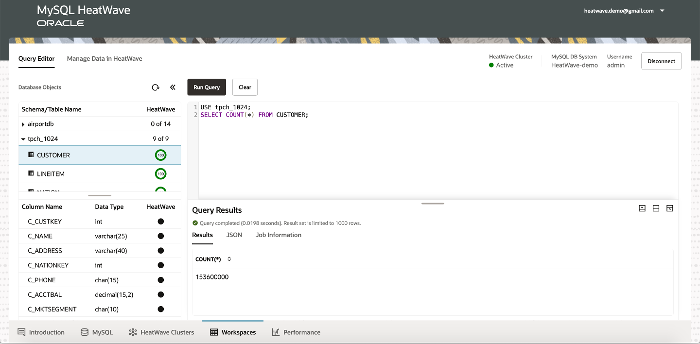Click the Run Query button
Screen dimensions: 700x344
point(206,87)
